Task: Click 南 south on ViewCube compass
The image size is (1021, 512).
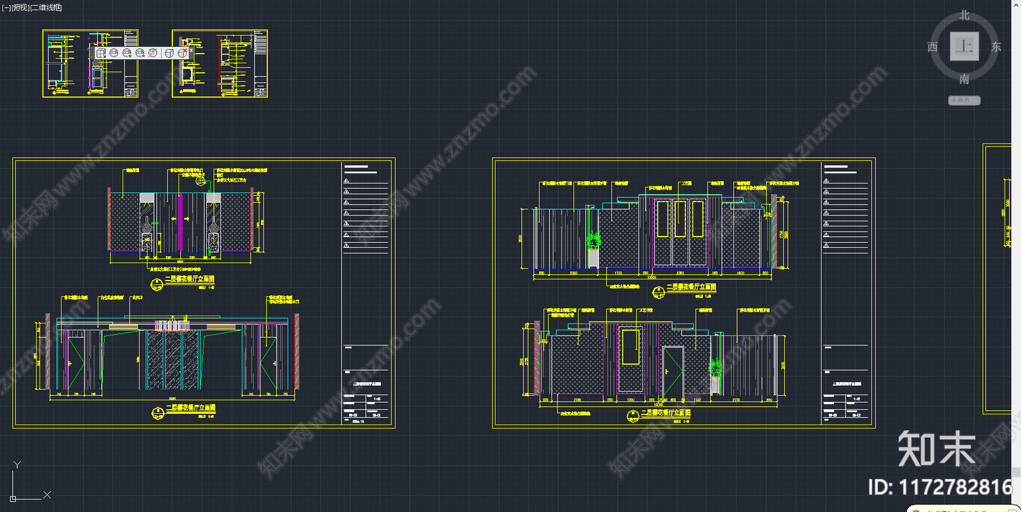Action: tap(964, 78)
